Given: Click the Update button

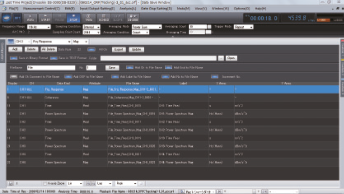Looking at the screenshot, I should [136, 49].
